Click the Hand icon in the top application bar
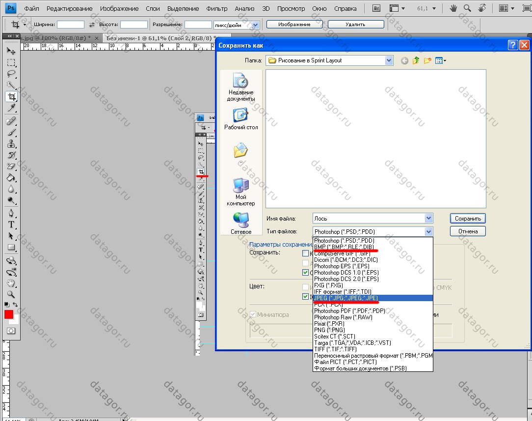 (x=453, y=8)
